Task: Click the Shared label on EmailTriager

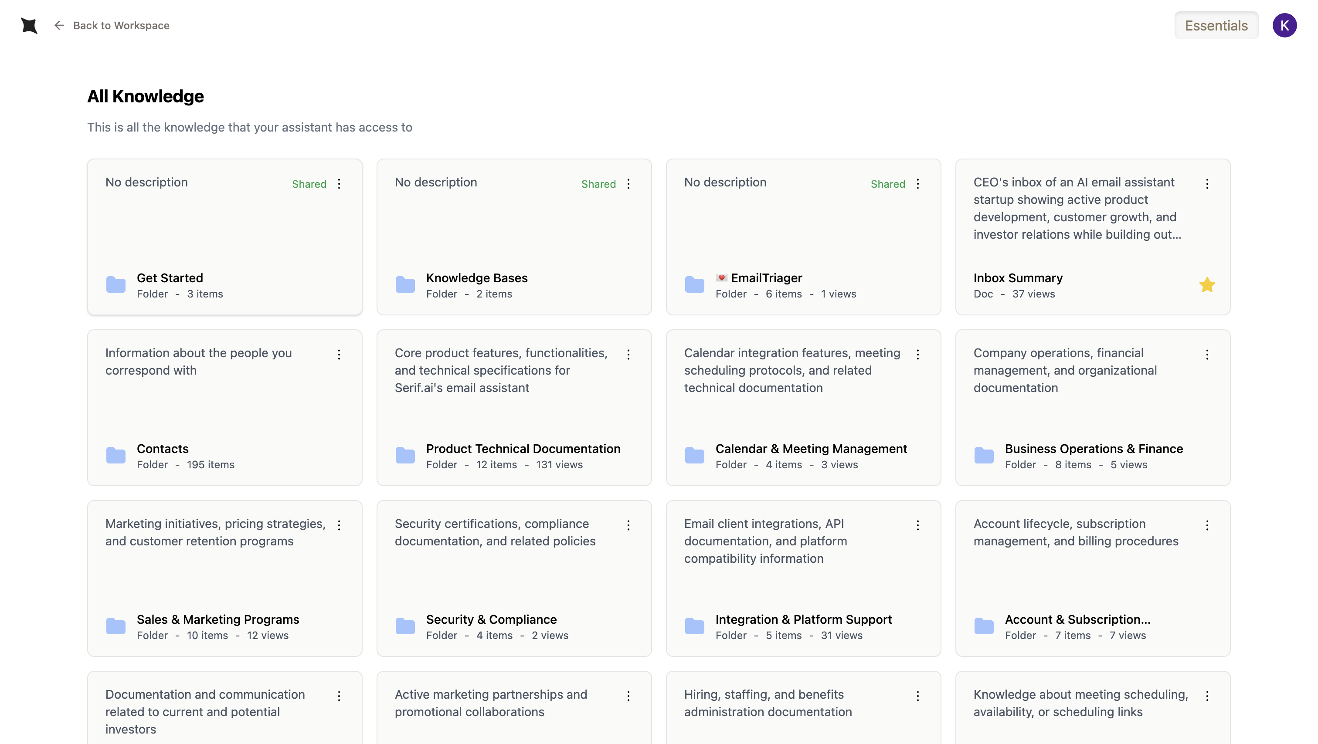Action: pos(888,184)
